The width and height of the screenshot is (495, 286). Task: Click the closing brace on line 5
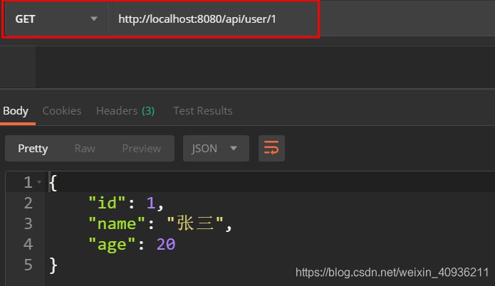click(53, 265)
